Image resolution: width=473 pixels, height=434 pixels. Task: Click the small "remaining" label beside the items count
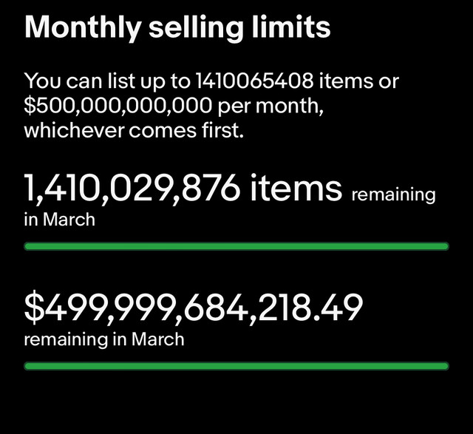[394, 194]
